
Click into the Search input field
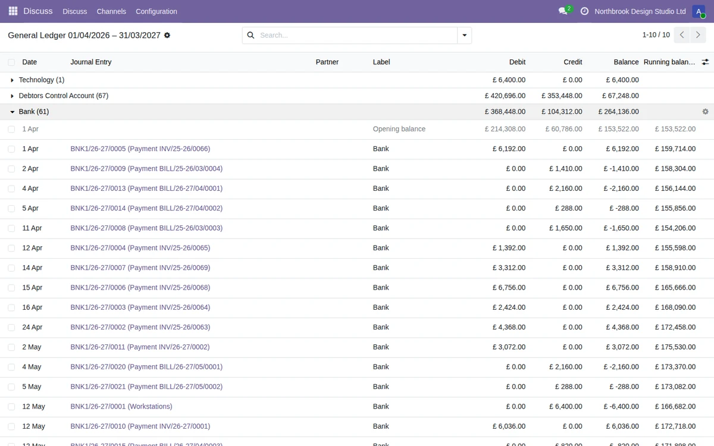click(x=357, y=35)
